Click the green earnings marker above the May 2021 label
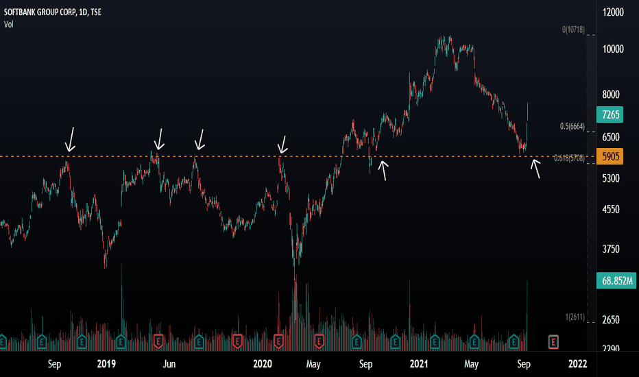639x377 pixels. coord(474,341)
